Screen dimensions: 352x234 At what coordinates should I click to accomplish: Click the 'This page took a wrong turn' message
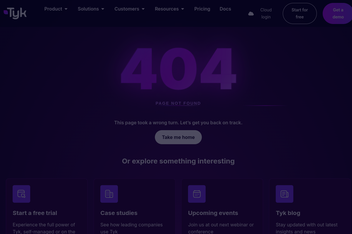coord(178,123)
